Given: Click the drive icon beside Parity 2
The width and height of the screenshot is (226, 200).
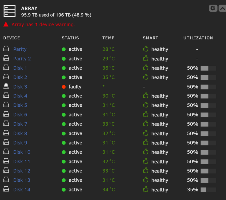Looking at the screenshot, I should [6, 58].
